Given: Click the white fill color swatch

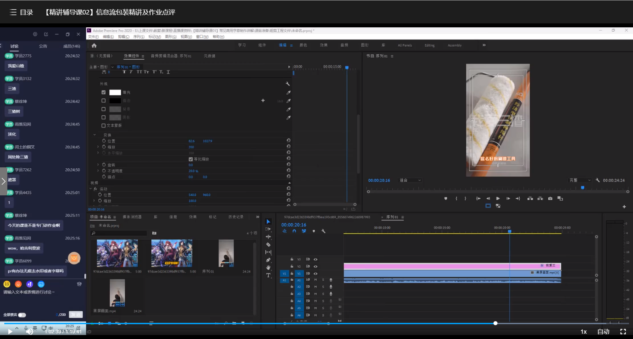Looking at the screenshot, I should pyautogui.click(x=115, y=93).
